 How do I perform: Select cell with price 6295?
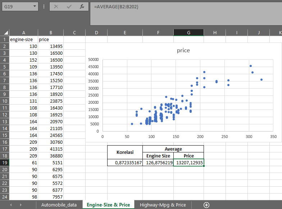point(51,169)
